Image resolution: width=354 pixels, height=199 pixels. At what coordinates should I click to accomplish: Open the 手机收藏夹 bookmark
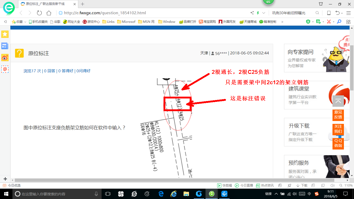pos(38,22)
